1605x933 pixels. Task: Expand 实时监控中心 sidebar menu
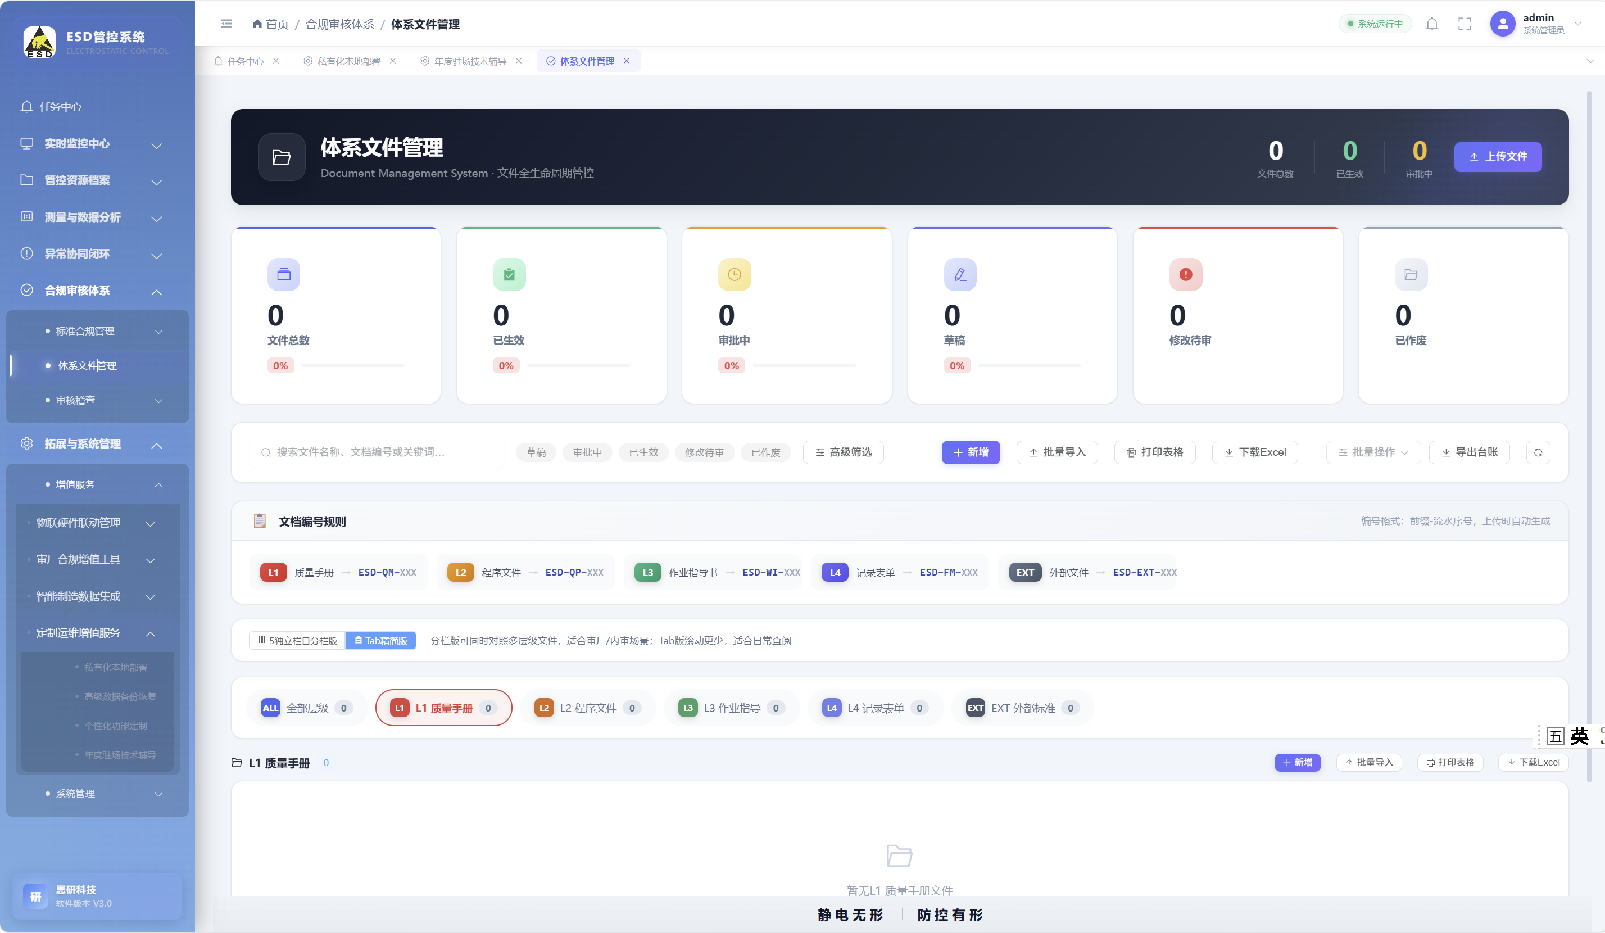pos(92,144)
